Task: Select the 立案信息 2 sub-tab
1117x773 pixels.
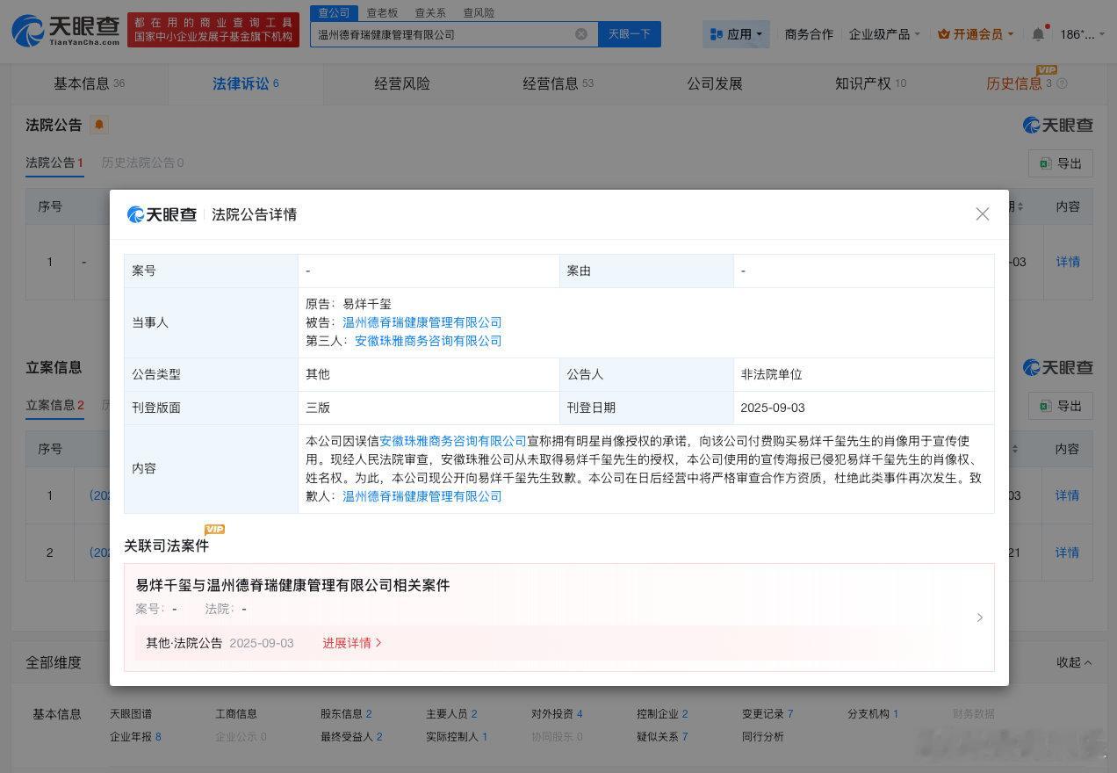Action: (54, 405)
